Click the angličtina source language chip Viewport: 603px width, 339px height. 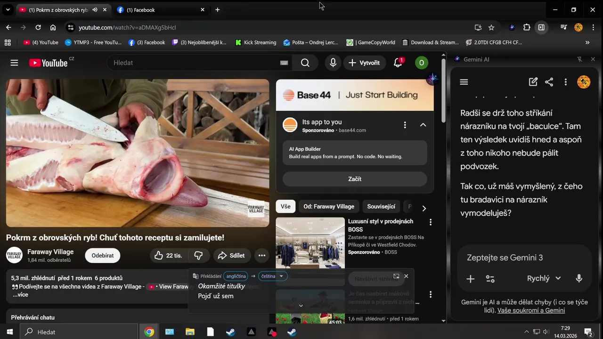click(236, 276)
